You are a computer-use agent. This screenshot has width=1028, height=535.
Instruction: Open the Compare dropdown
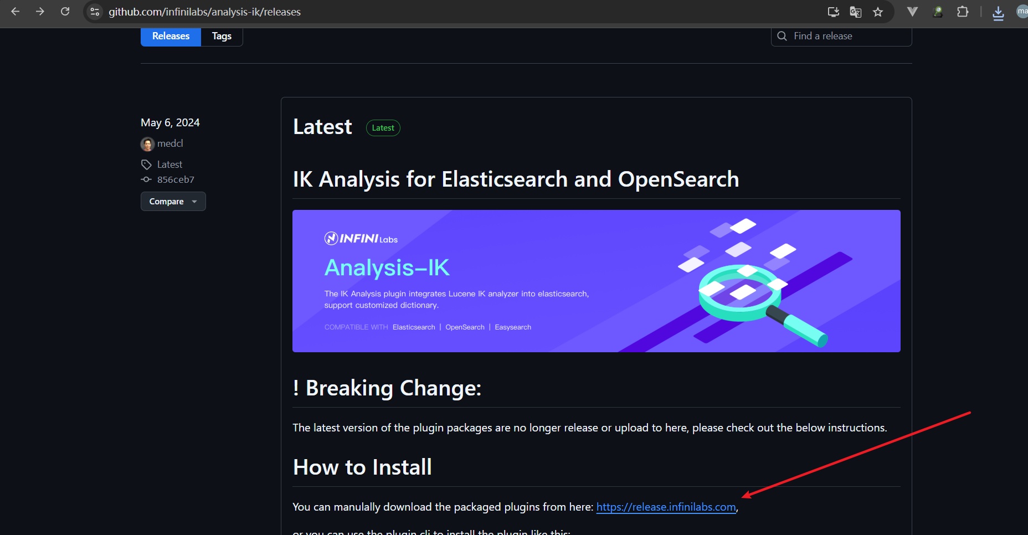(x=173, y=202)
